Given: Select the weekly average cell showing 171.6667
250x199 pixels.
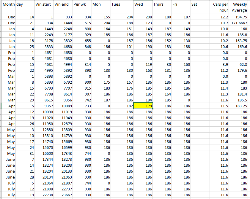Looking at the screenshot, I should click(x=240, y=23).
